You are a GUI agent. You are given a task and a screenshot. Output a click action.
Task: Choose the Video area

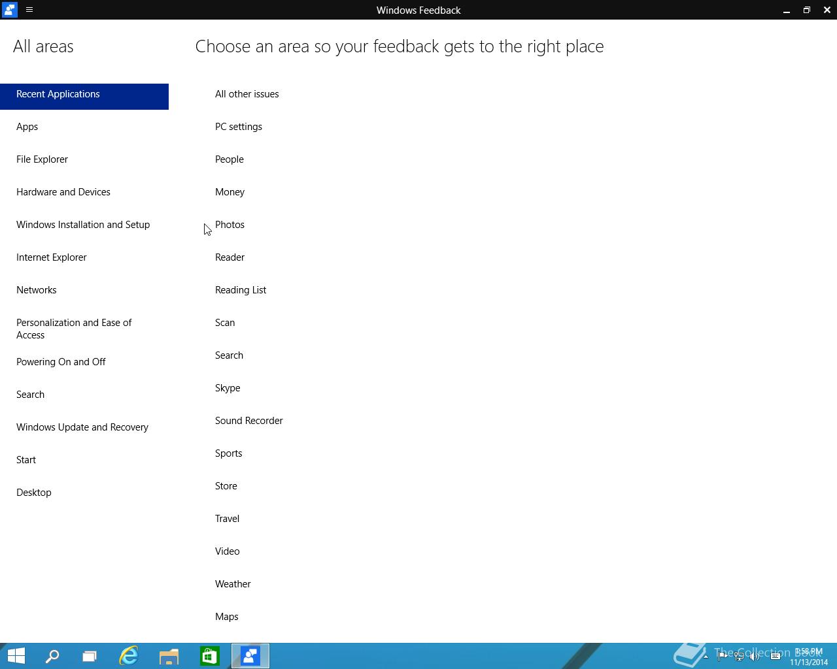[228, 551]
